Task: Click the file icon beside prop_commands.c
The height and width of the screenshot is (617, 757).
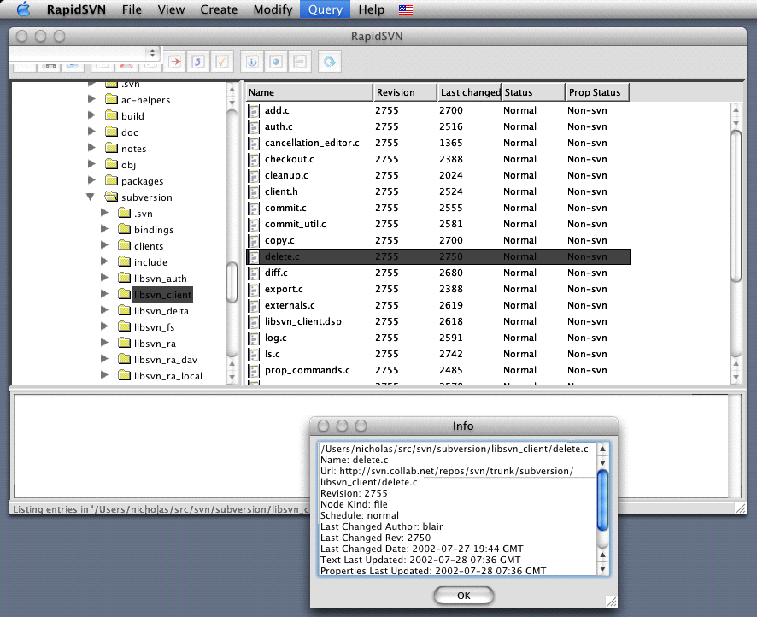Action: 254,371
